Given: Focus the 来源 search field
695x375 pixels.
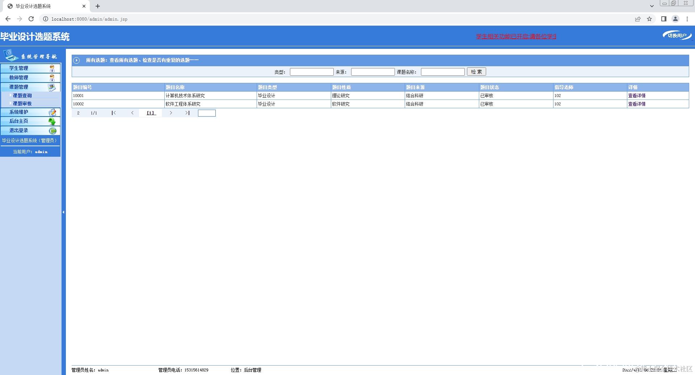Looking at the screenshot, I should point(373,72).
